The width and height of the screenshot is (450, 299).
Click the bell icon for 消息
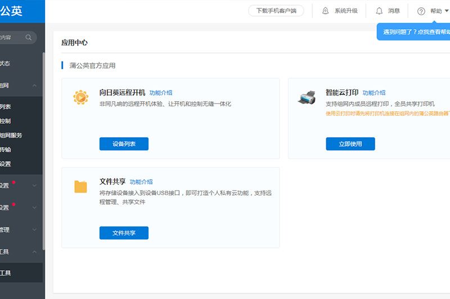pos(379,11)
